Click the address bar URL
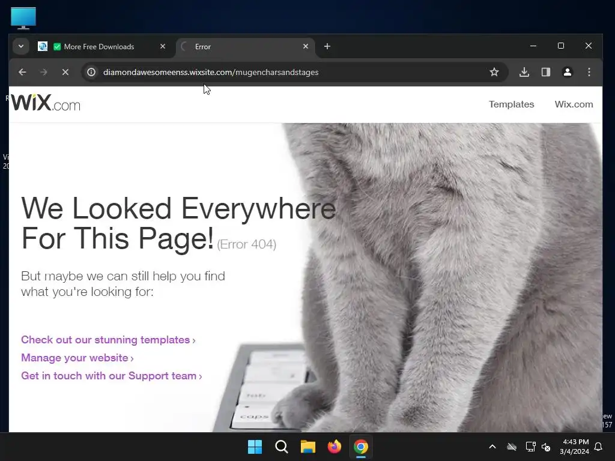Image resolution: width=615 pixels, height=461 pixels. (211, 73)
